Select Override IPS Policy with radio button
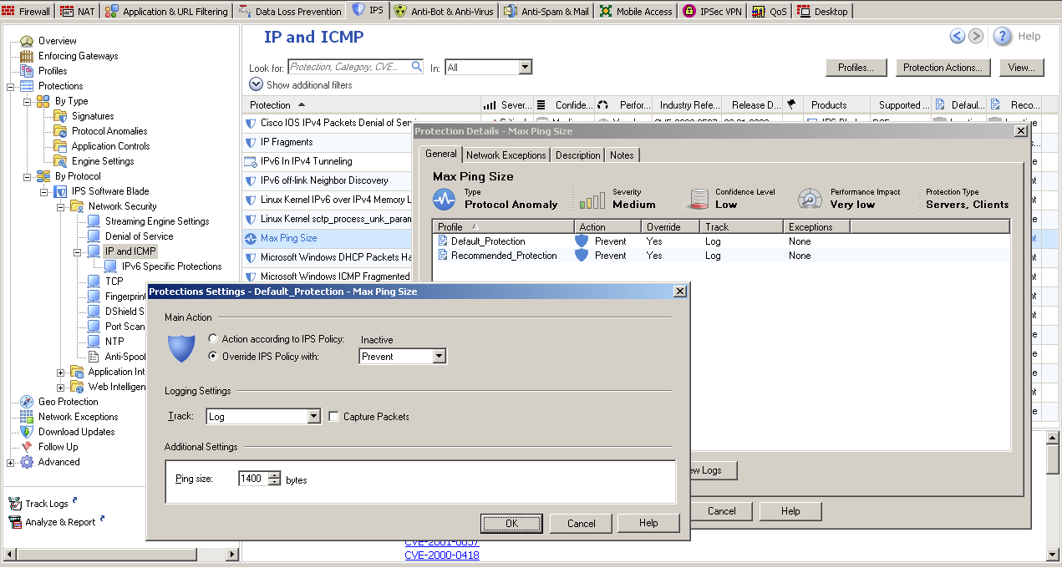The image size is (1062, 568). click(x=214, y=357)
